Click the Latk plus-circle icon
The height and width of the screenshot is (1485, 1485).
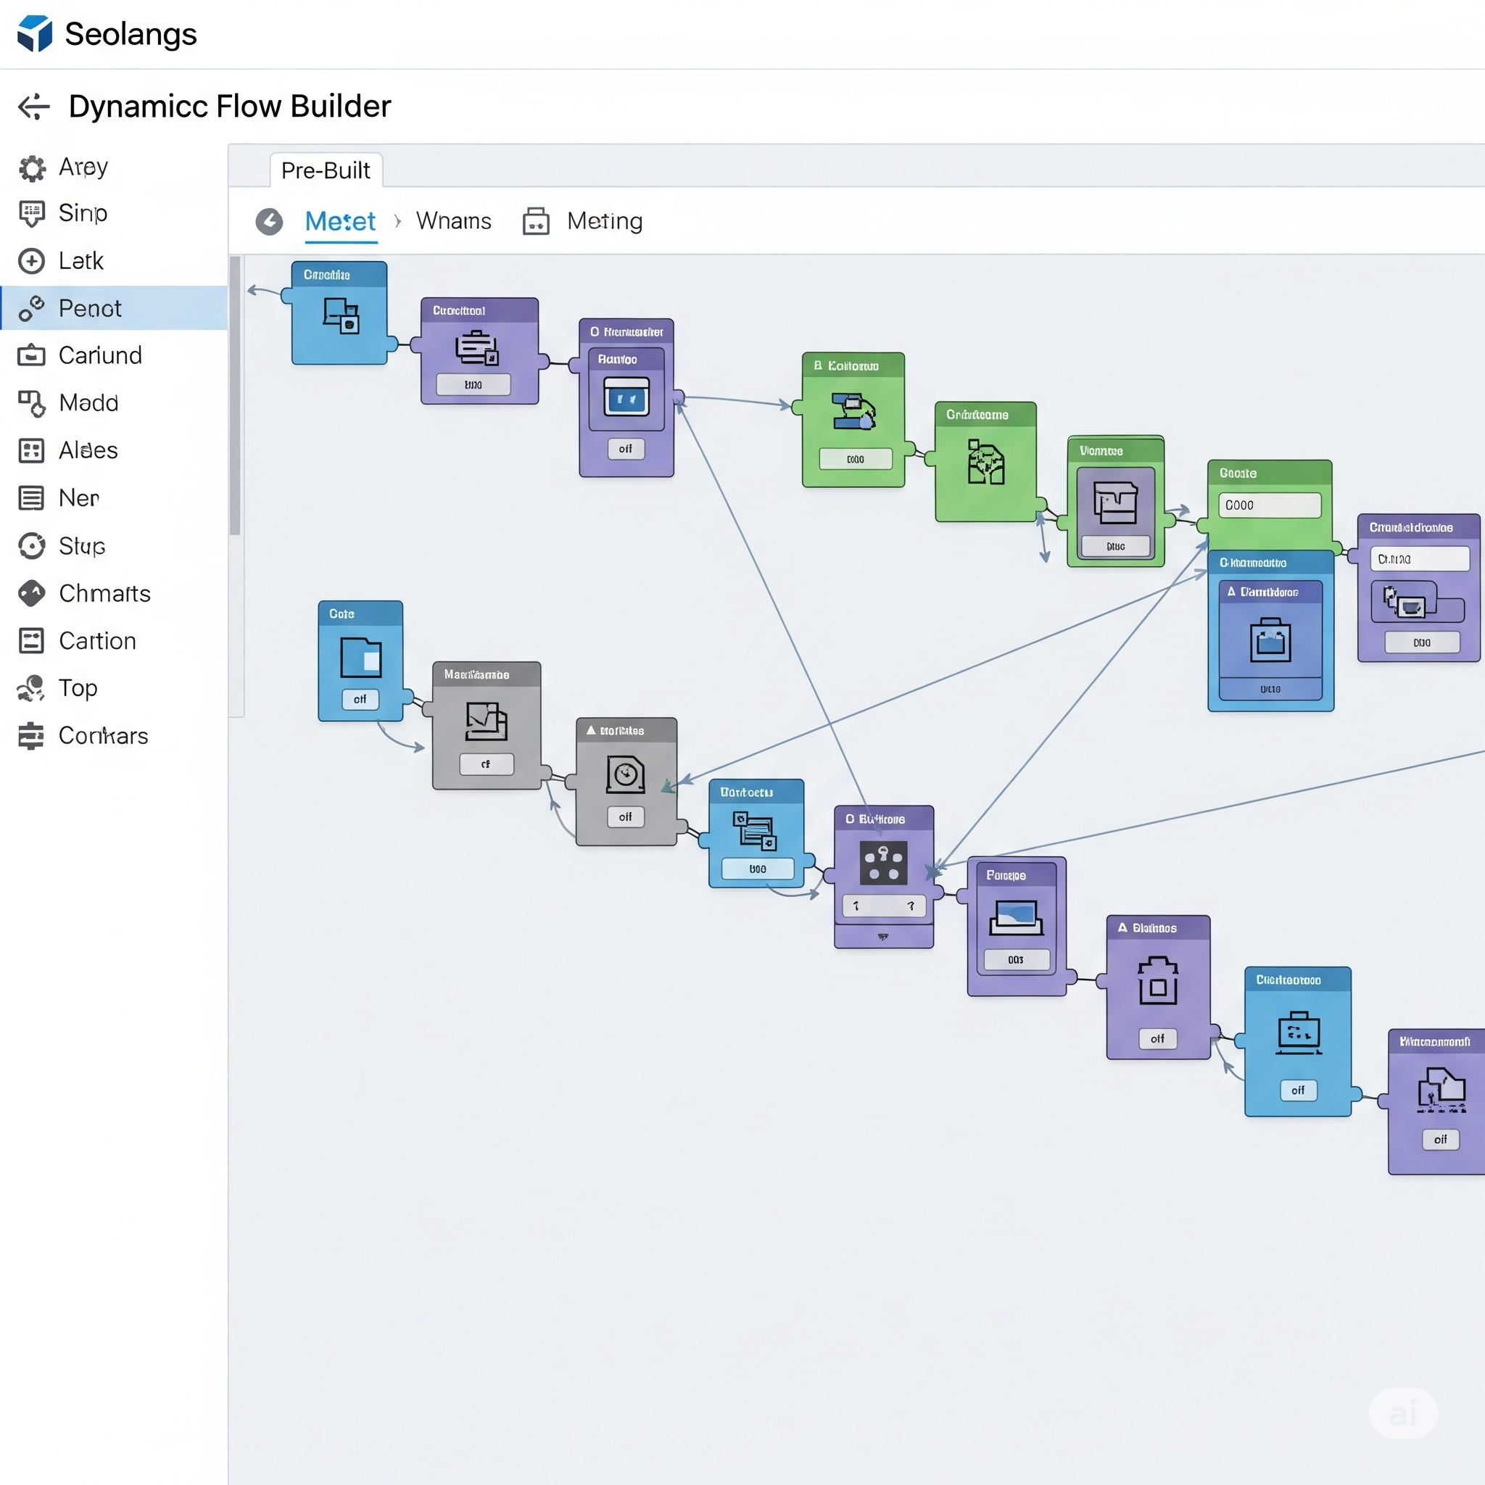pos(31,261)
